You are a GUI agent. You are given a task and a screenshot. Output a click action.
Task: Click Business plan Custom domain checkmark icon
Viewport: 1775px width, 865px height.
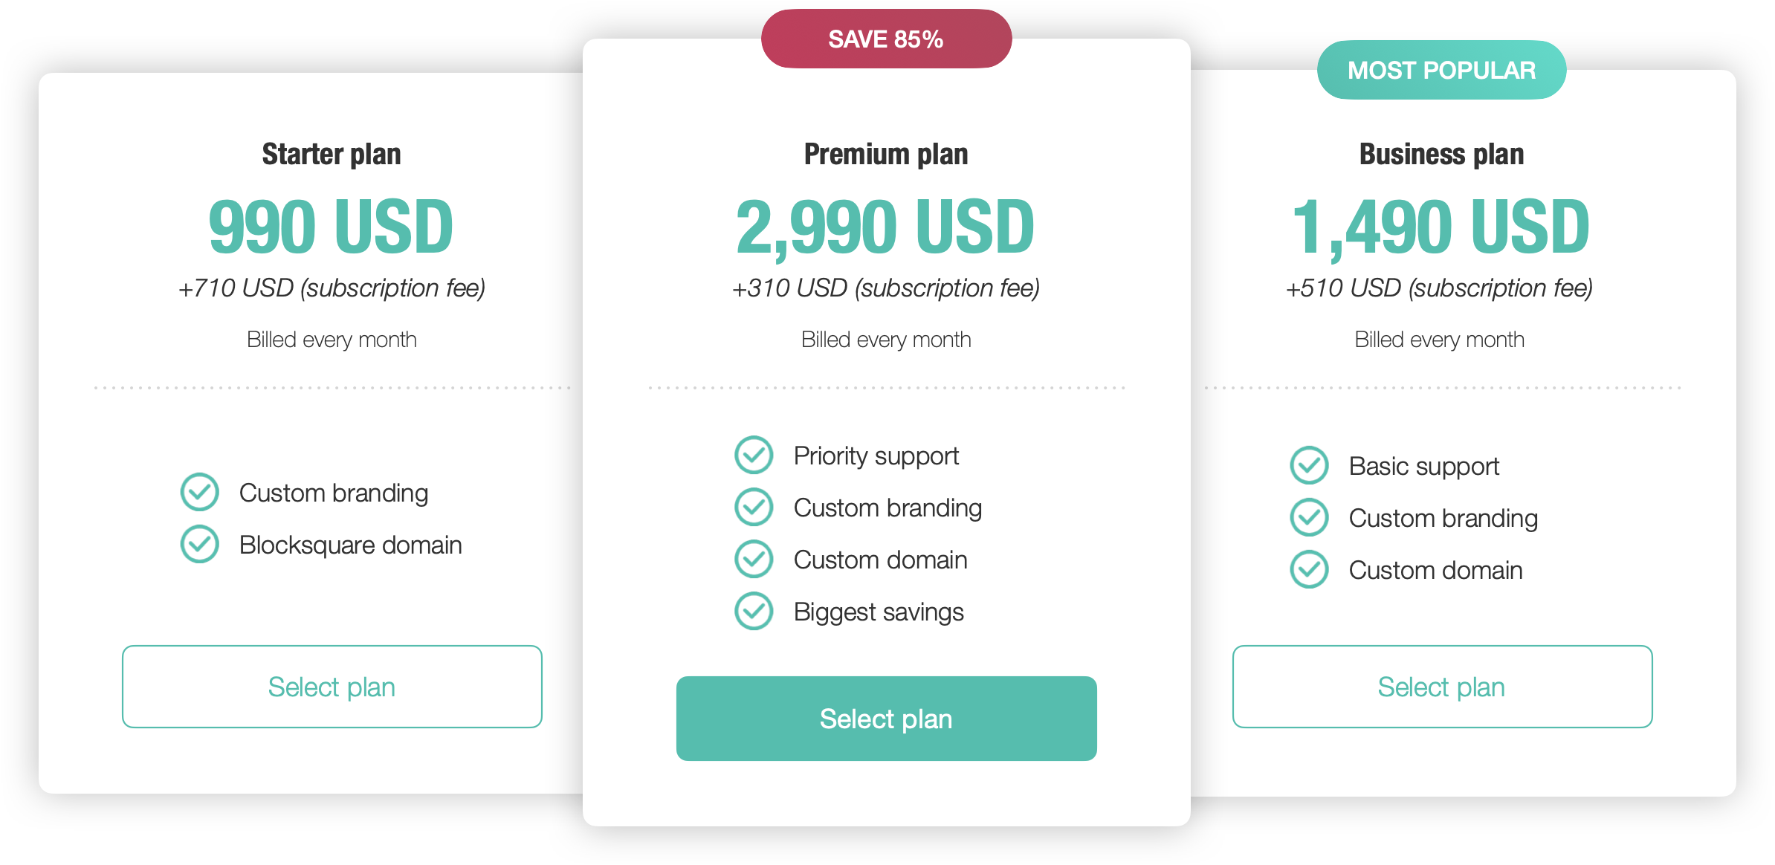coord(1309,569)
